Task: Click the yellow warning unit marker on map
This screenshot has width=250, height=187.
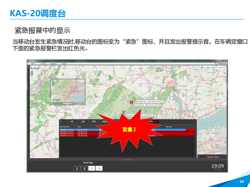Action: click(134, 99)
